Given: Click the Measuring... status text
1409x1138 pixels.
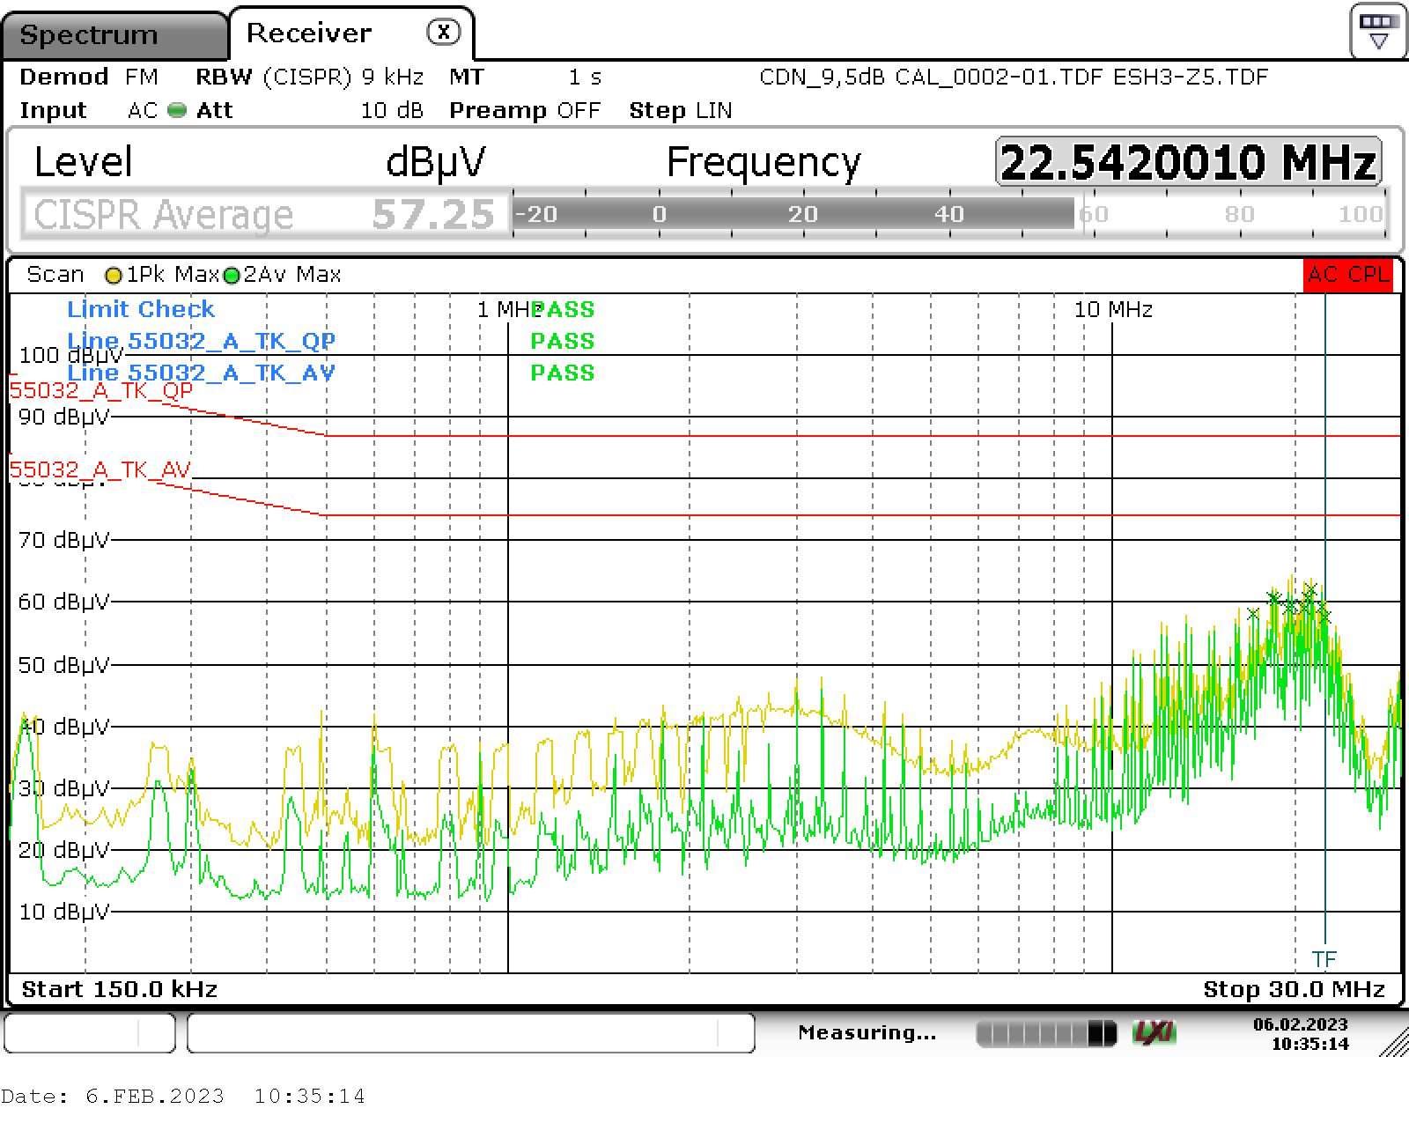Looking at the screenshot, I should (867, 1032).
